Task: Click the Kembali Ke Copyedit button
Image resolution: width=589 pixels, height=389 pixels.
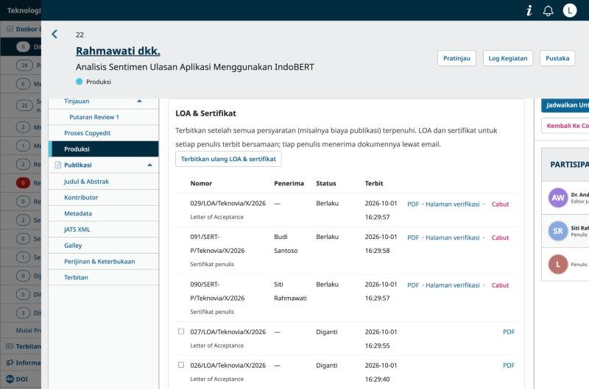Action: point(565,126)
